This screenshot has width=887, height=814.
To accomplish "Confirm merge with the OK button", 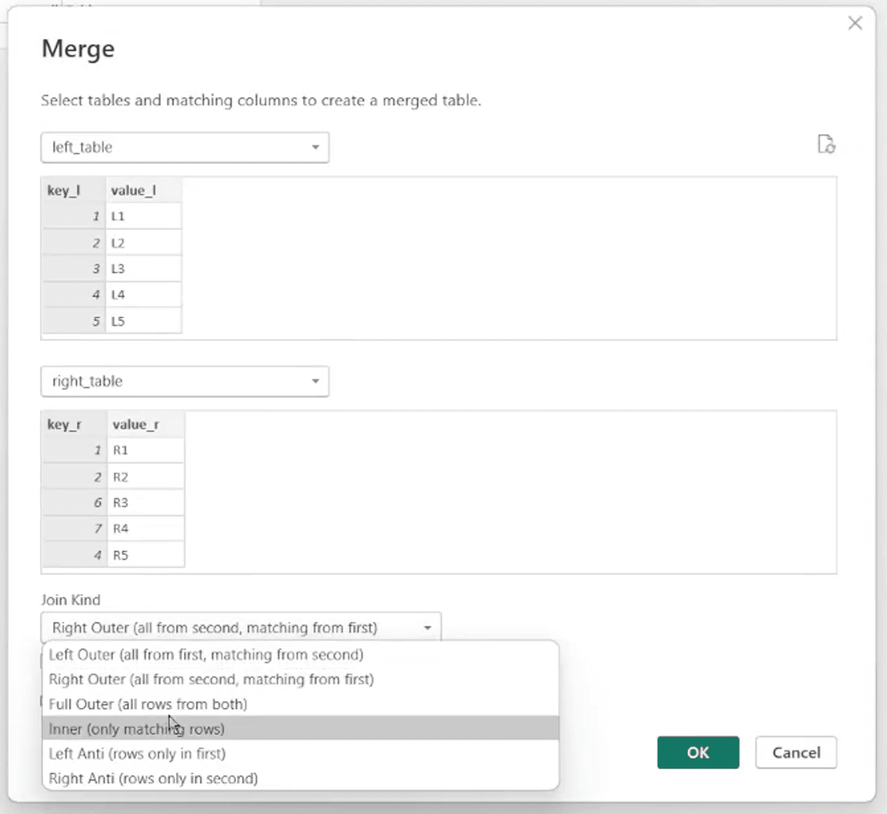I will (698, 753).
